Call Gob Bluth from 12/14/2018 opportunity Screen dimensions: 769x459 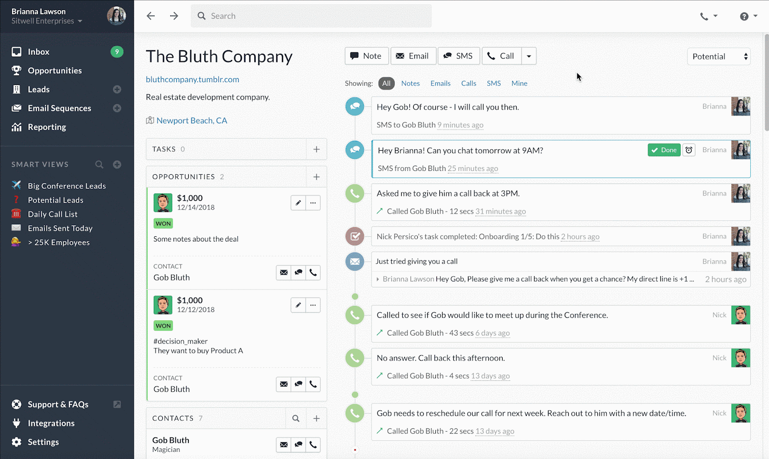pos(313,273)
